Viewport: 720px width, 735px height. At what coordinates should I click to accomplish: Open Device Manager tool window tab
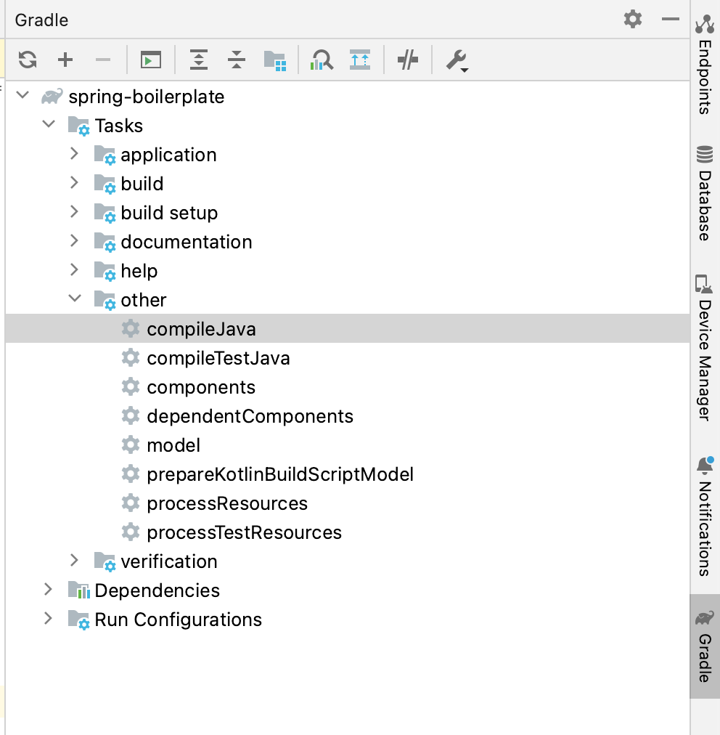tap(705, 347)
